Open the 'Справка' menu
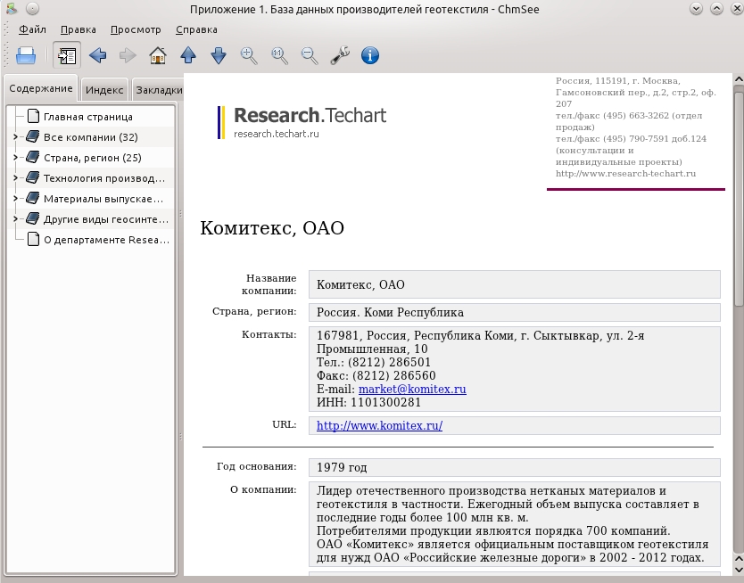The width and height of the screenshot is (744, 583). point(196,29)
